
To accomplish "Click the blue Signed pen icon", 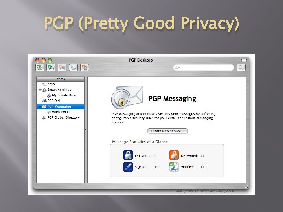I will point(128,167).
